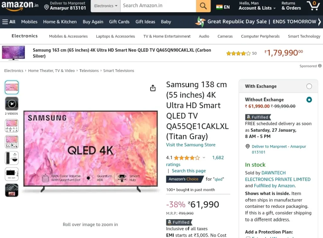Select the With Exchange radio option
Image resolution: width=323 pixels, height=238 pixels.
point(309,86)
